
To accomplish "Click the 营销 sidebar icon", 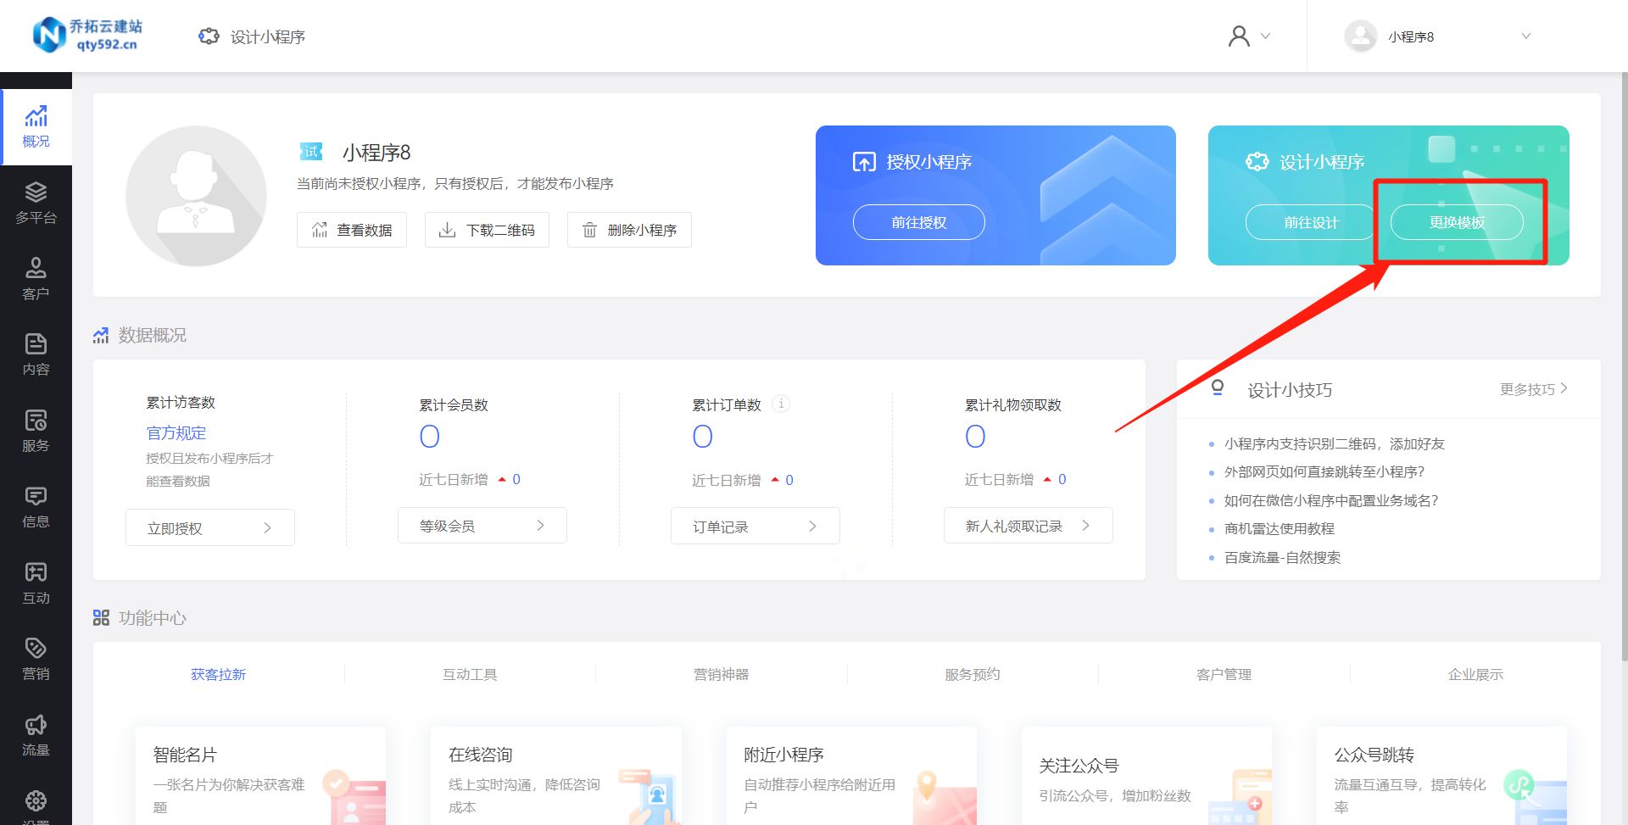I will click(36, 660).
